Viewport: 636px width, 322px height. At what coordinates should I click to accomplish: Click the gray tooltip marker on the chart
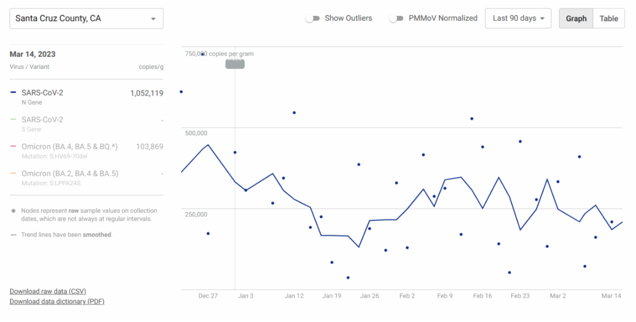(235, 64)
